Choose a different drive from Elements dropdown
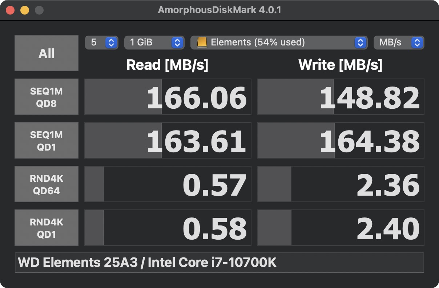 click(278, 43)
